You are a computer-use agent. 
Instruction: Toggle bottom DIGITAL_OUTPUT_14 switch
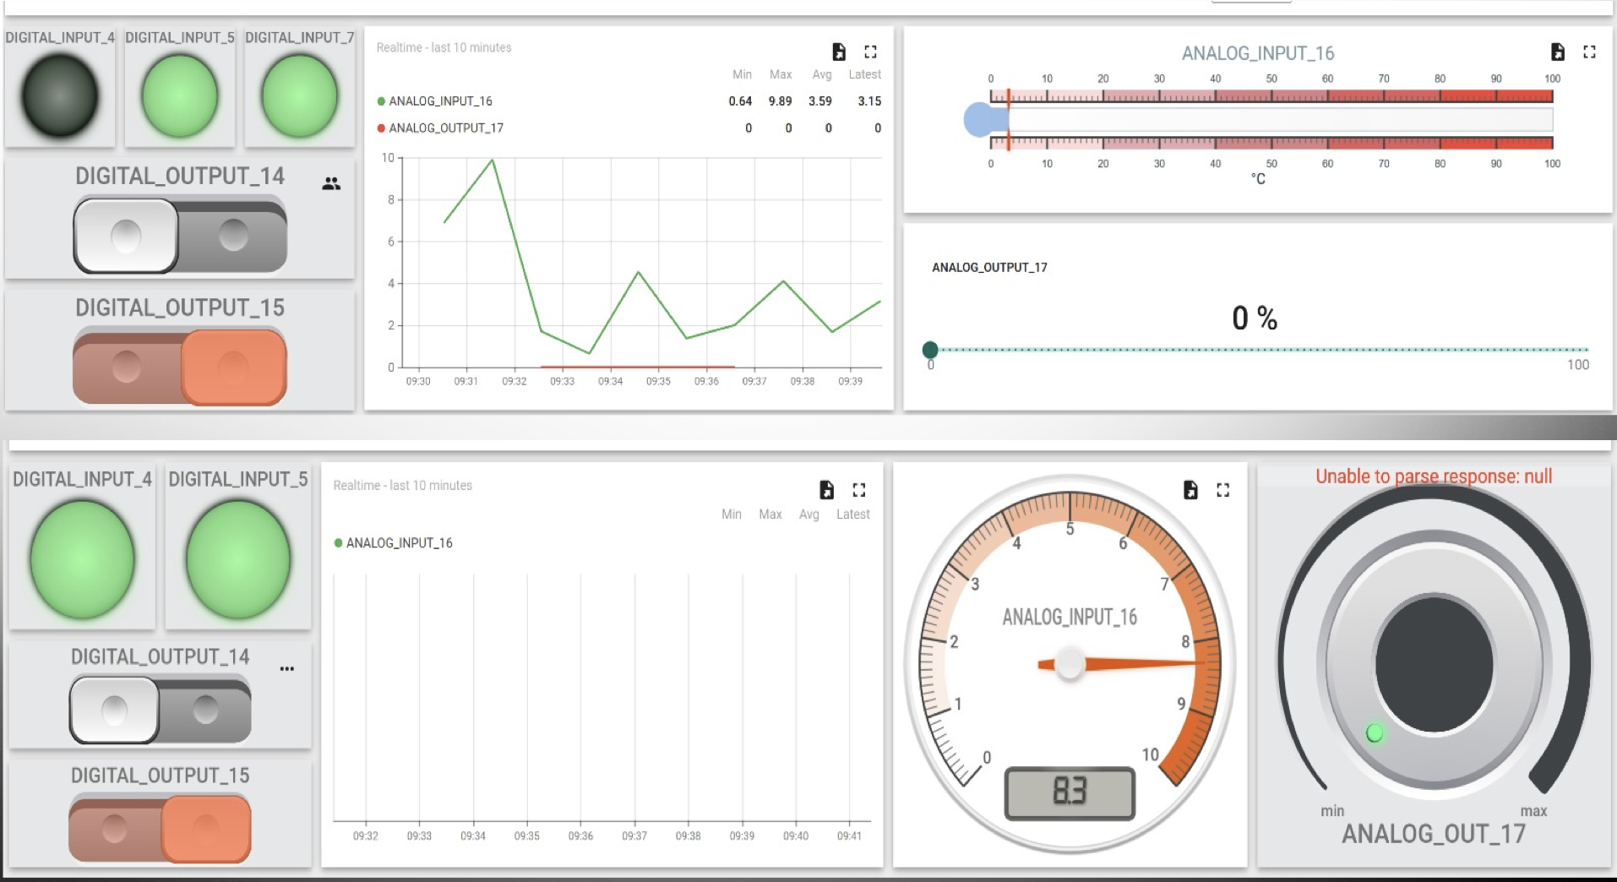coord(161,710)
